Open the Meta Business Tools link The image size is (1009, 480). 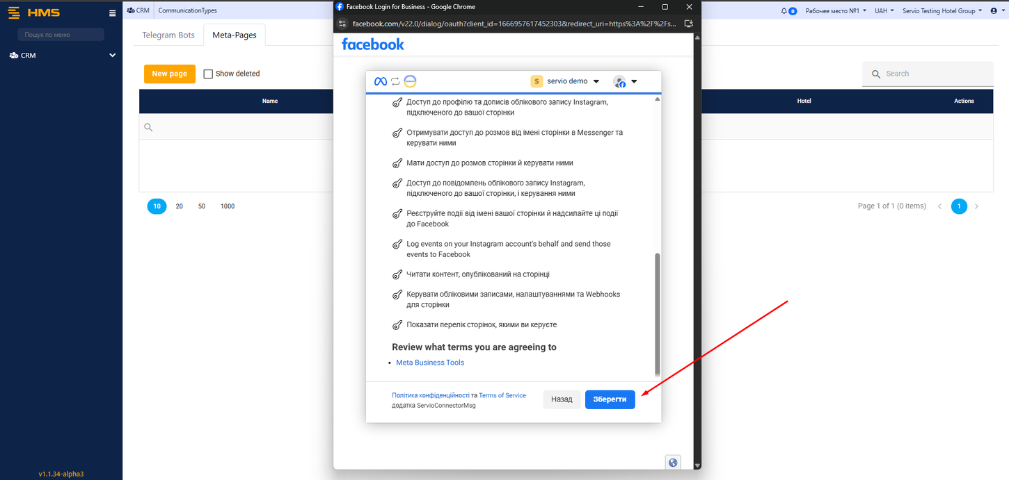[x=429, y=362]
